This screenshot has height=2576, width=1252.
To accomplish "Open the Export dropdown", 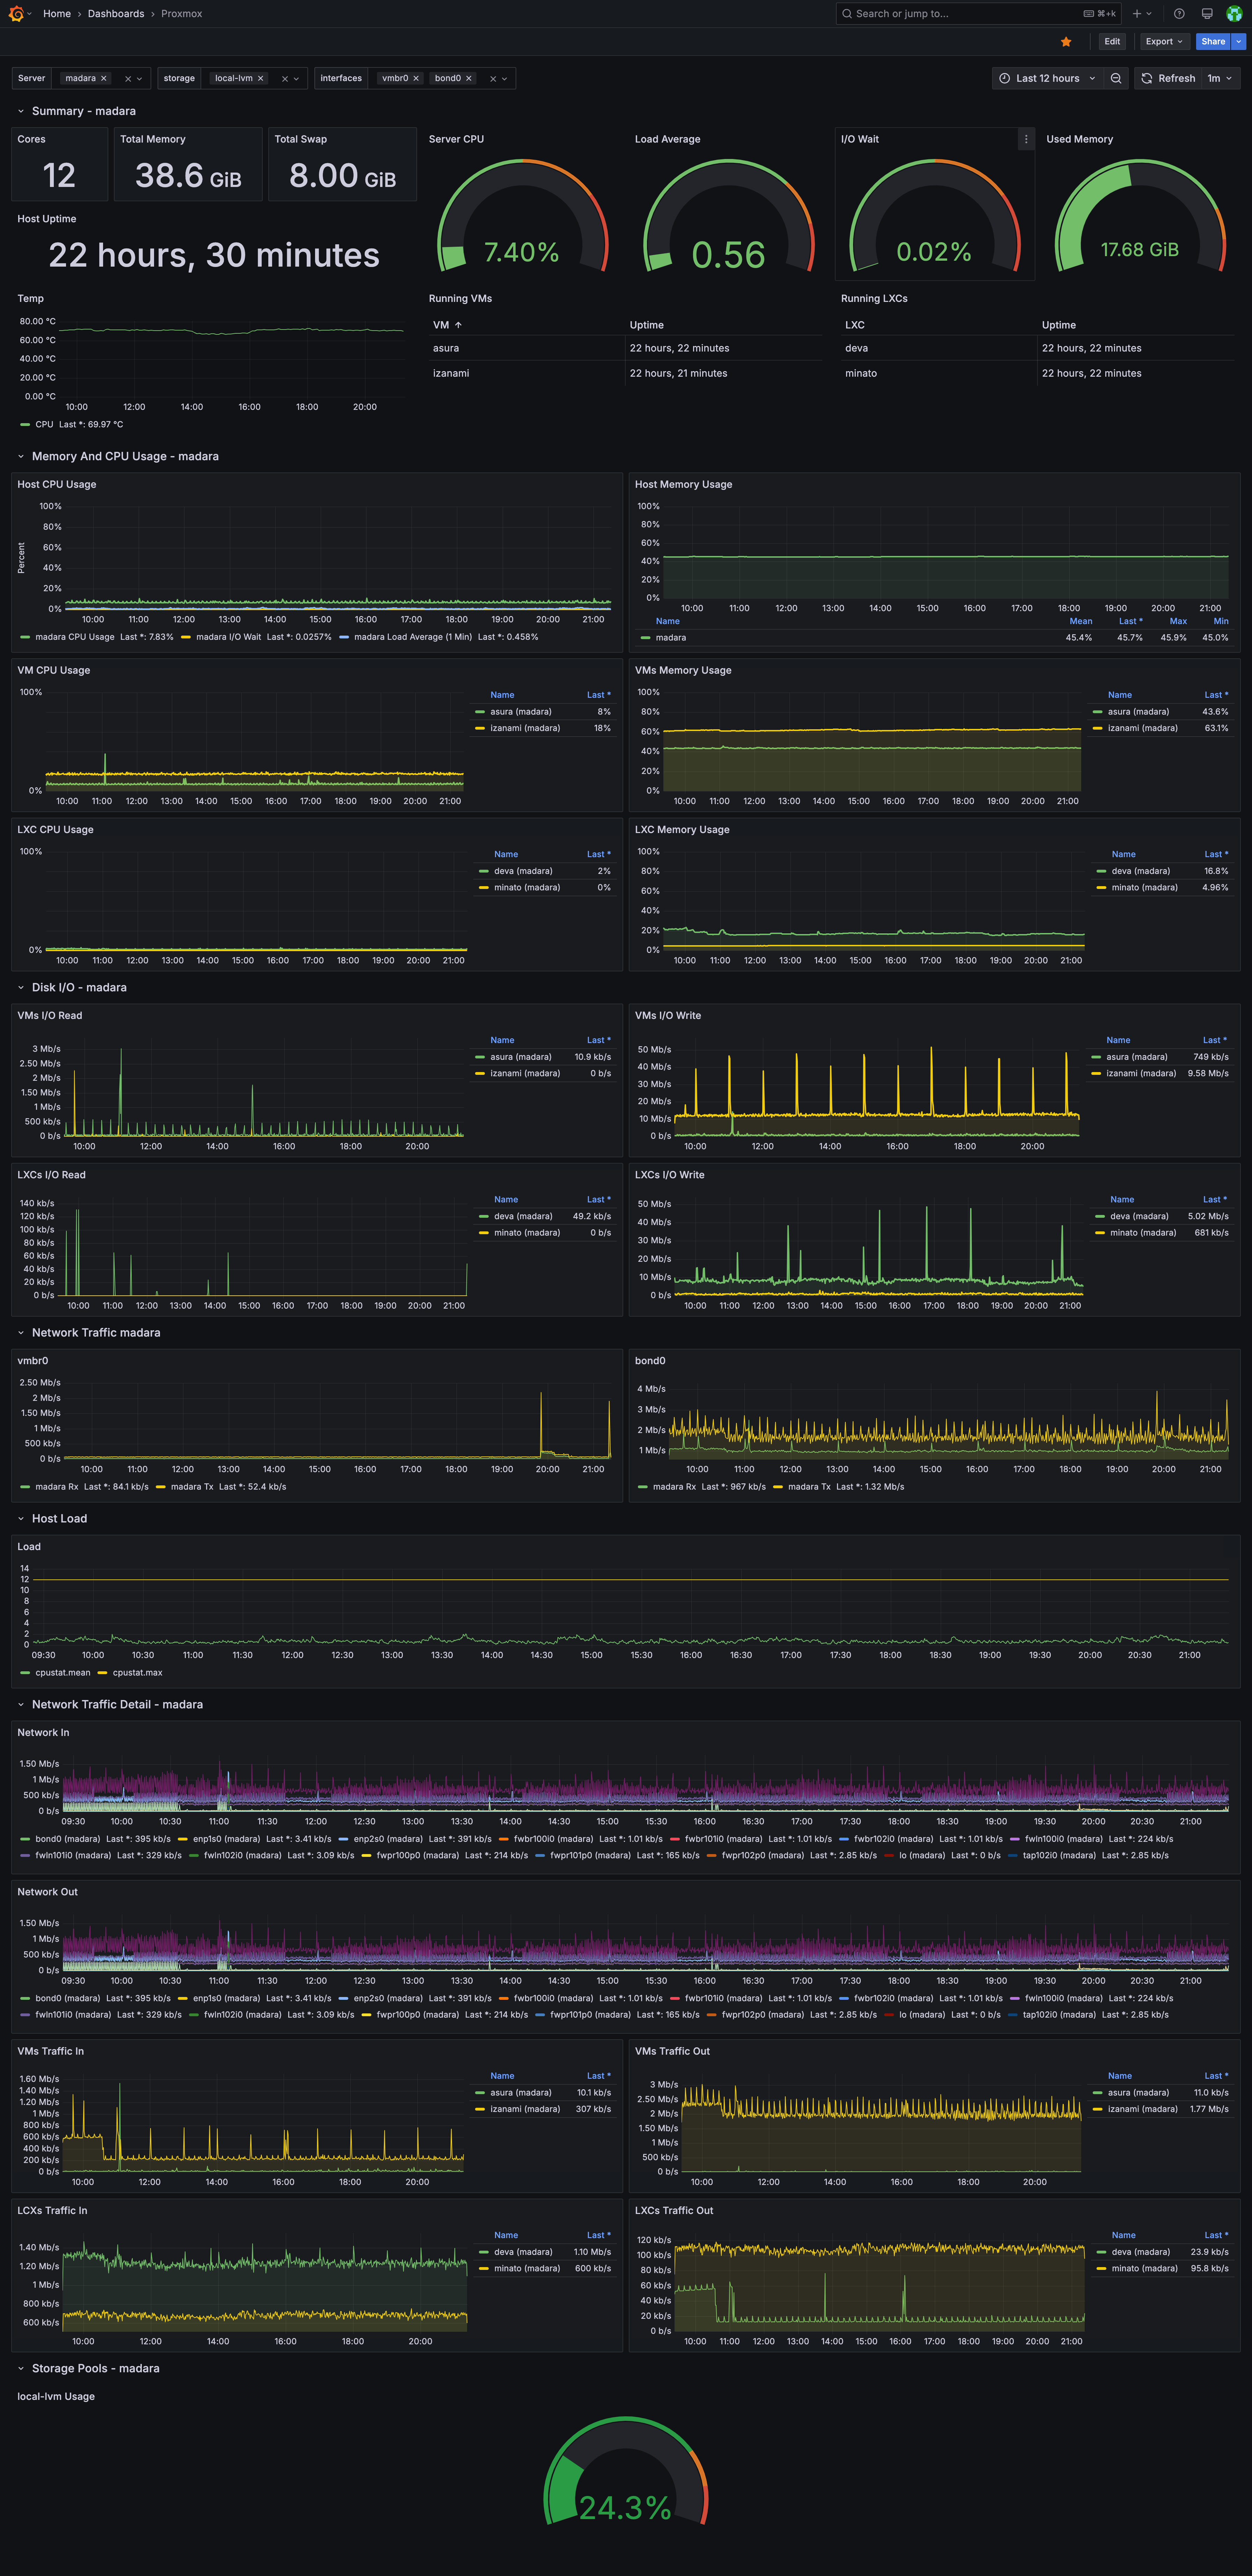I will pos(1164,42).
